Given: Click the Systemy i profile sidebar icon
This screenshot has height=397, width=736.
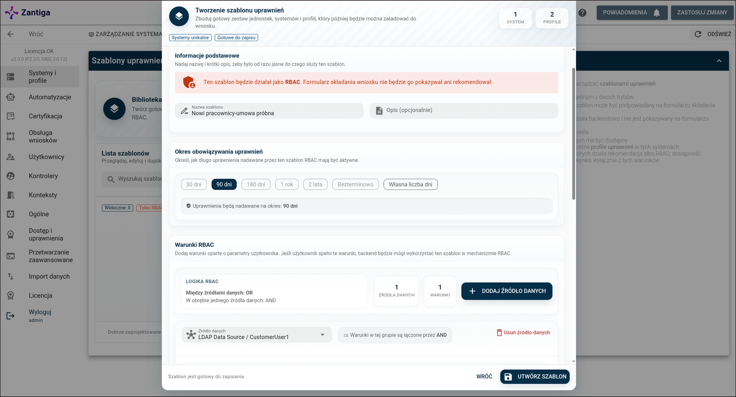Looking at the screenshot, I should (11, 77).
